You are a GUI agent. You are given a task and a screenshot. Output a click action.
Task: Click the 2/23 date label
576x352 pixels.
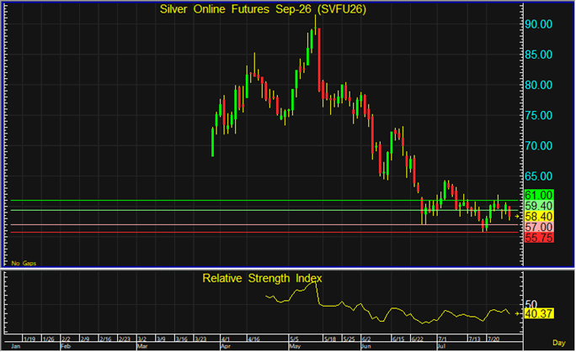[x=125, y=339]
